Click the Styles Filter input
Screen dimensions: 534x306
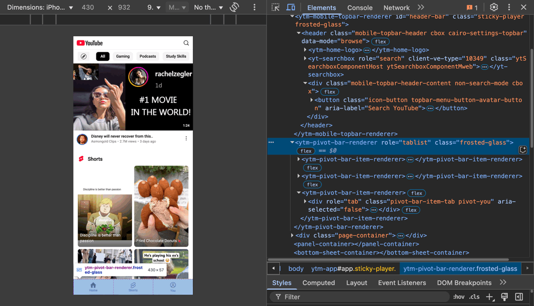[359, 297]
